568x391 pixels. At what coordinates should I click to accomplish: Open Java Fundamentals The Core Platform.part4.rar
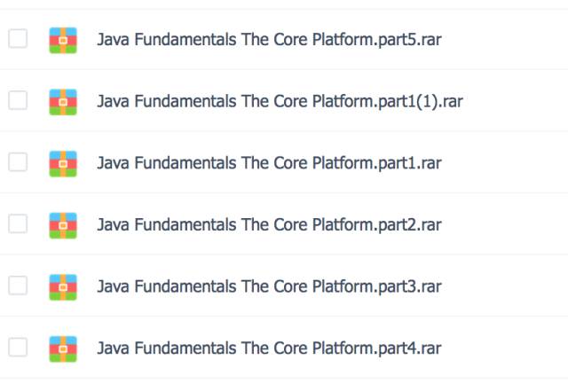(x=269, y=348)
